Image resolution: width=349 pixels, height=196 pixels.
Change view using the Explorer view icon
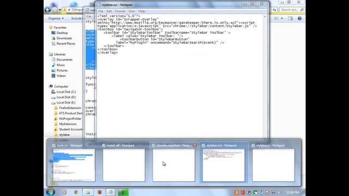pos(276,19)
